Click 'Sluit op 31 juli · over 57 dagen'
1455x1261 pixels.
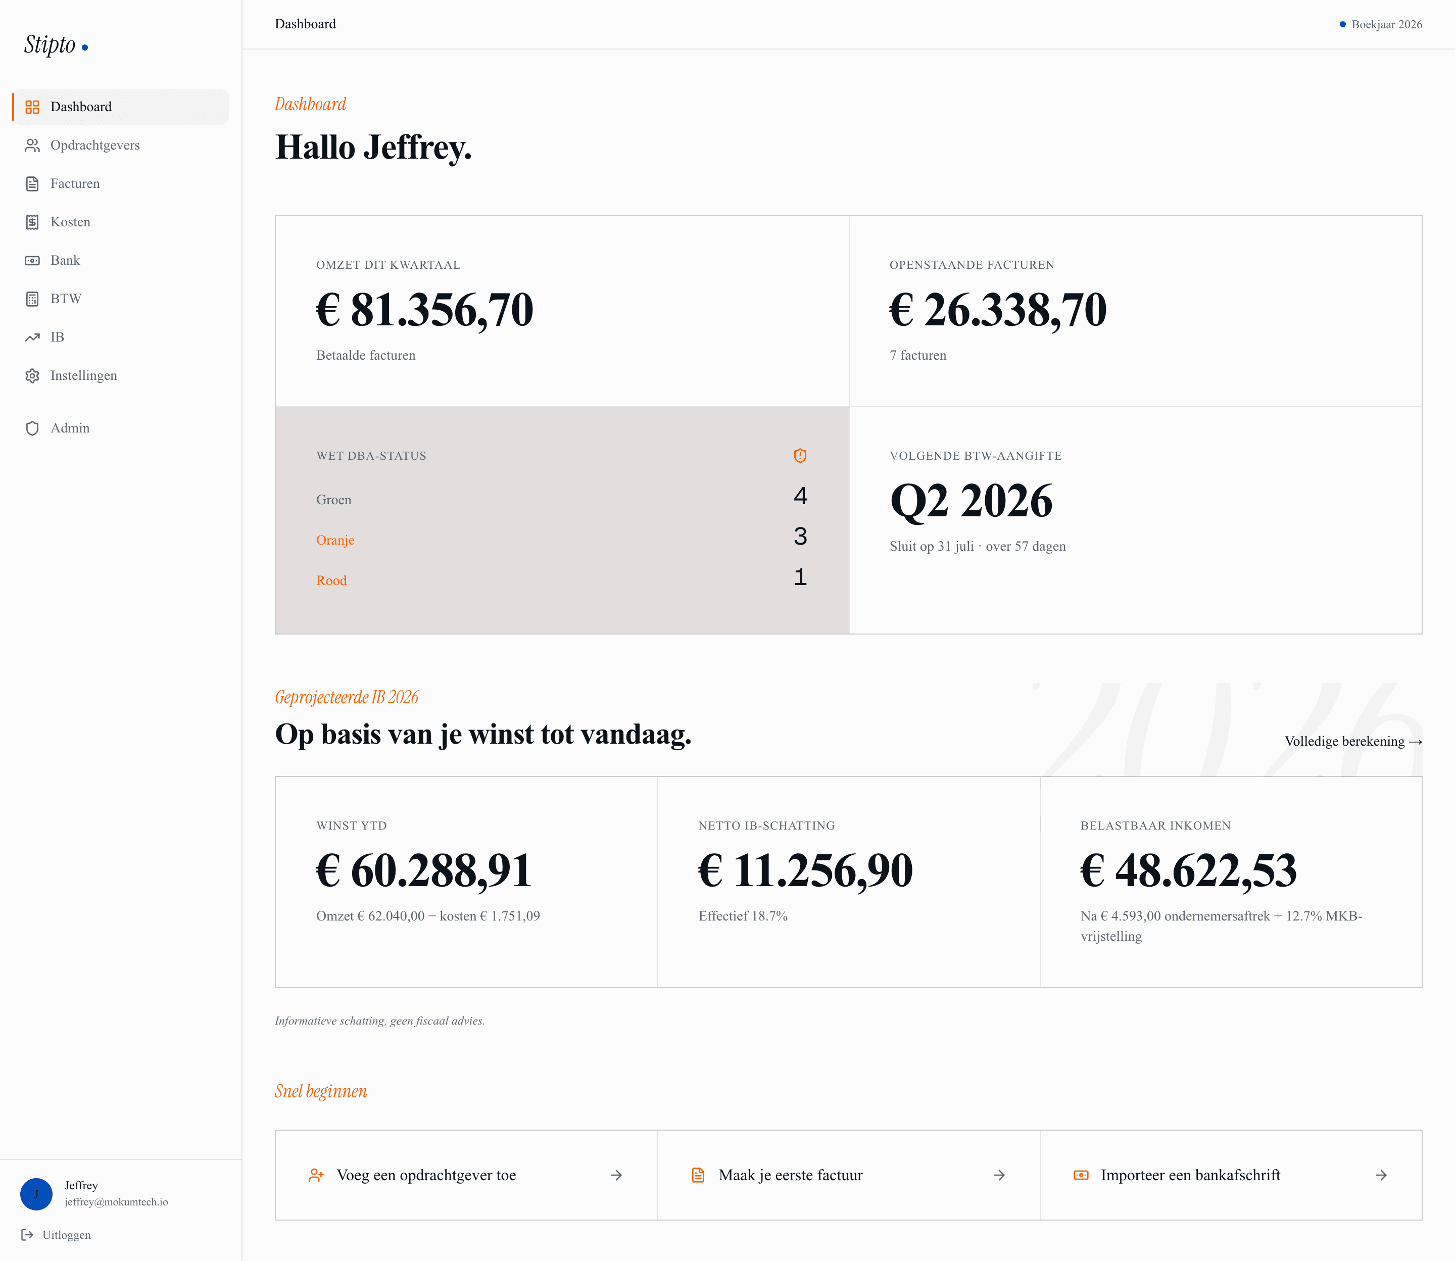click(977, 547)
